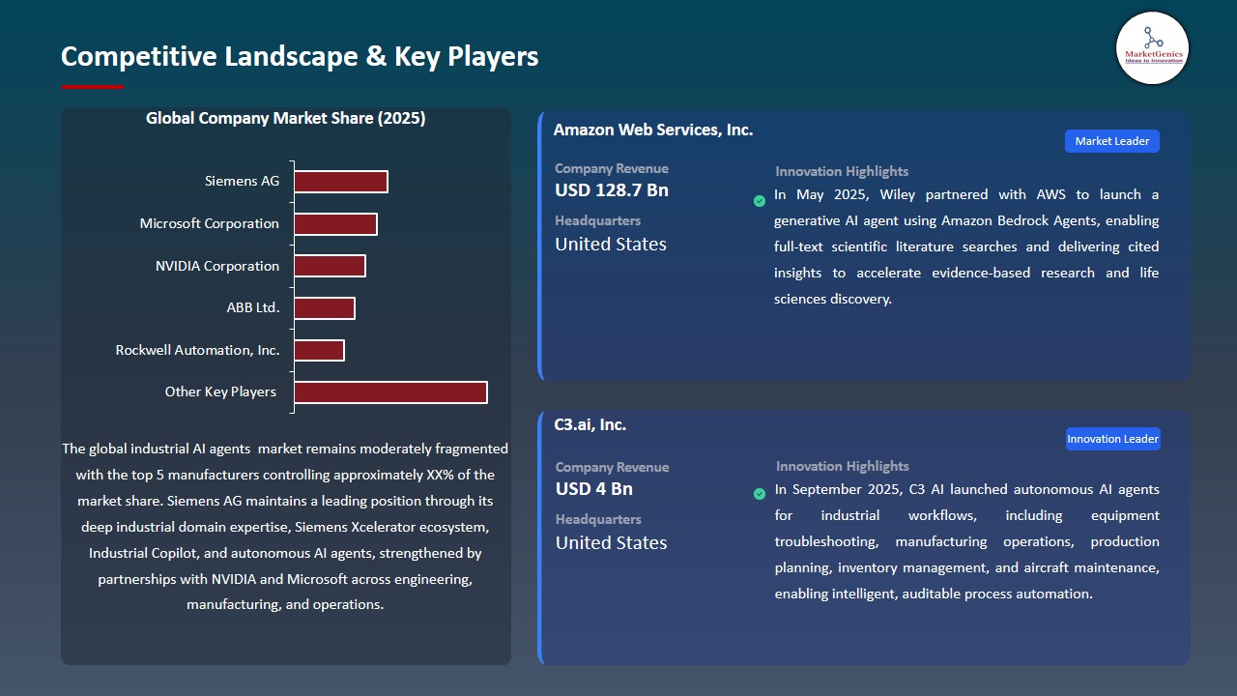Click the Rockwell Automation, Inc. axis label
The height and width of the screenshot is (696, 1237).
[198, 350]
